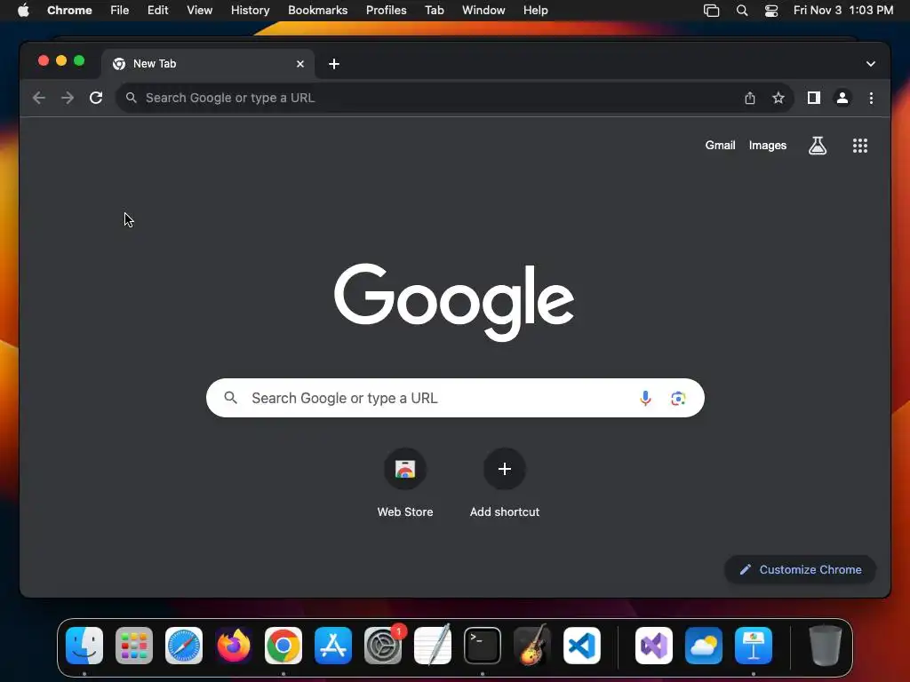Search by image with Google Lens
This screenshot has height=682, width=910.
(678, 399)
